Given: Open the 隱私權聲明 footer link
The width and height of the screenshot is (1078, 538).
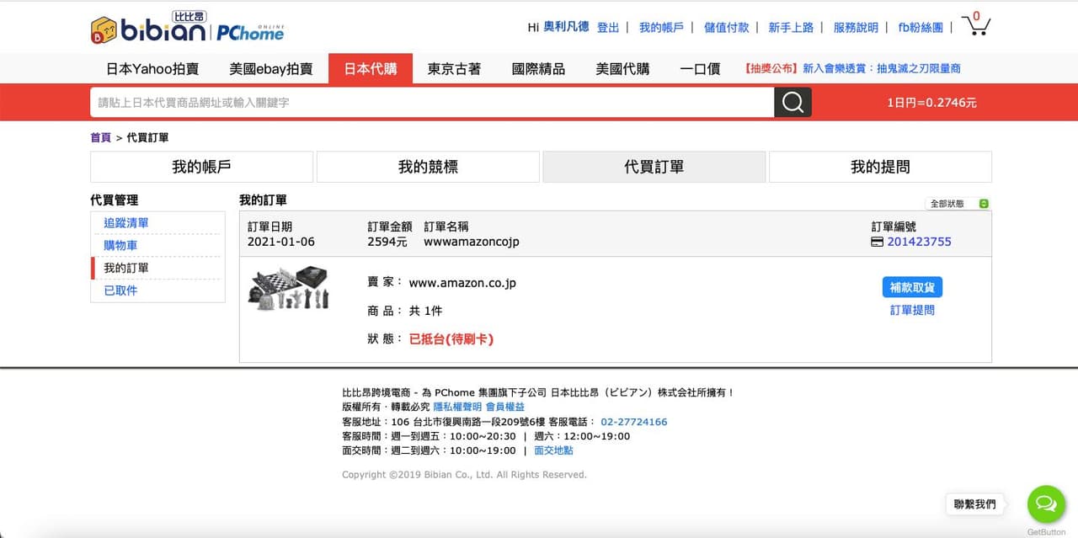Looking at the screenshot, I should [457, 407].
